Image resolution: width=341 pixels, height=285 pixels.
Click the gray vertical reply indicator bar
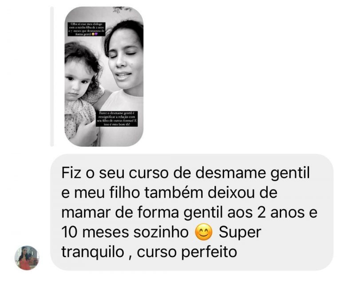click(52, 76)
